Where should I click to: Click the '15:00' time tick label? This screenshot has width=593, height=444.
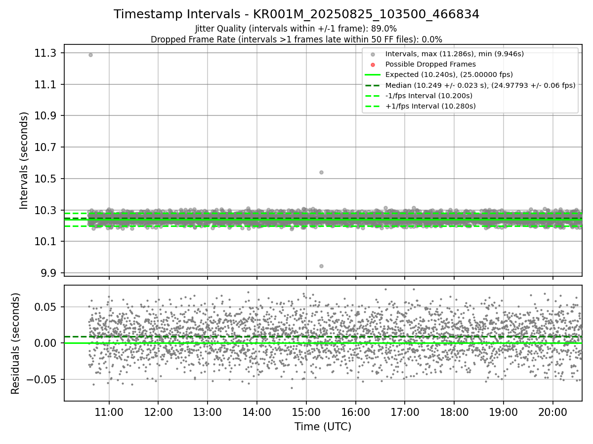click(306, 412)
